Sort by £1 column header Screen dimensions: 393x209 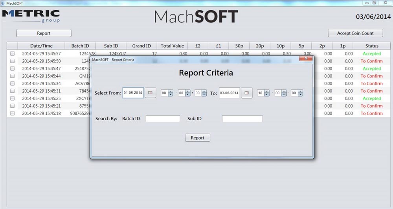(219, 46)
